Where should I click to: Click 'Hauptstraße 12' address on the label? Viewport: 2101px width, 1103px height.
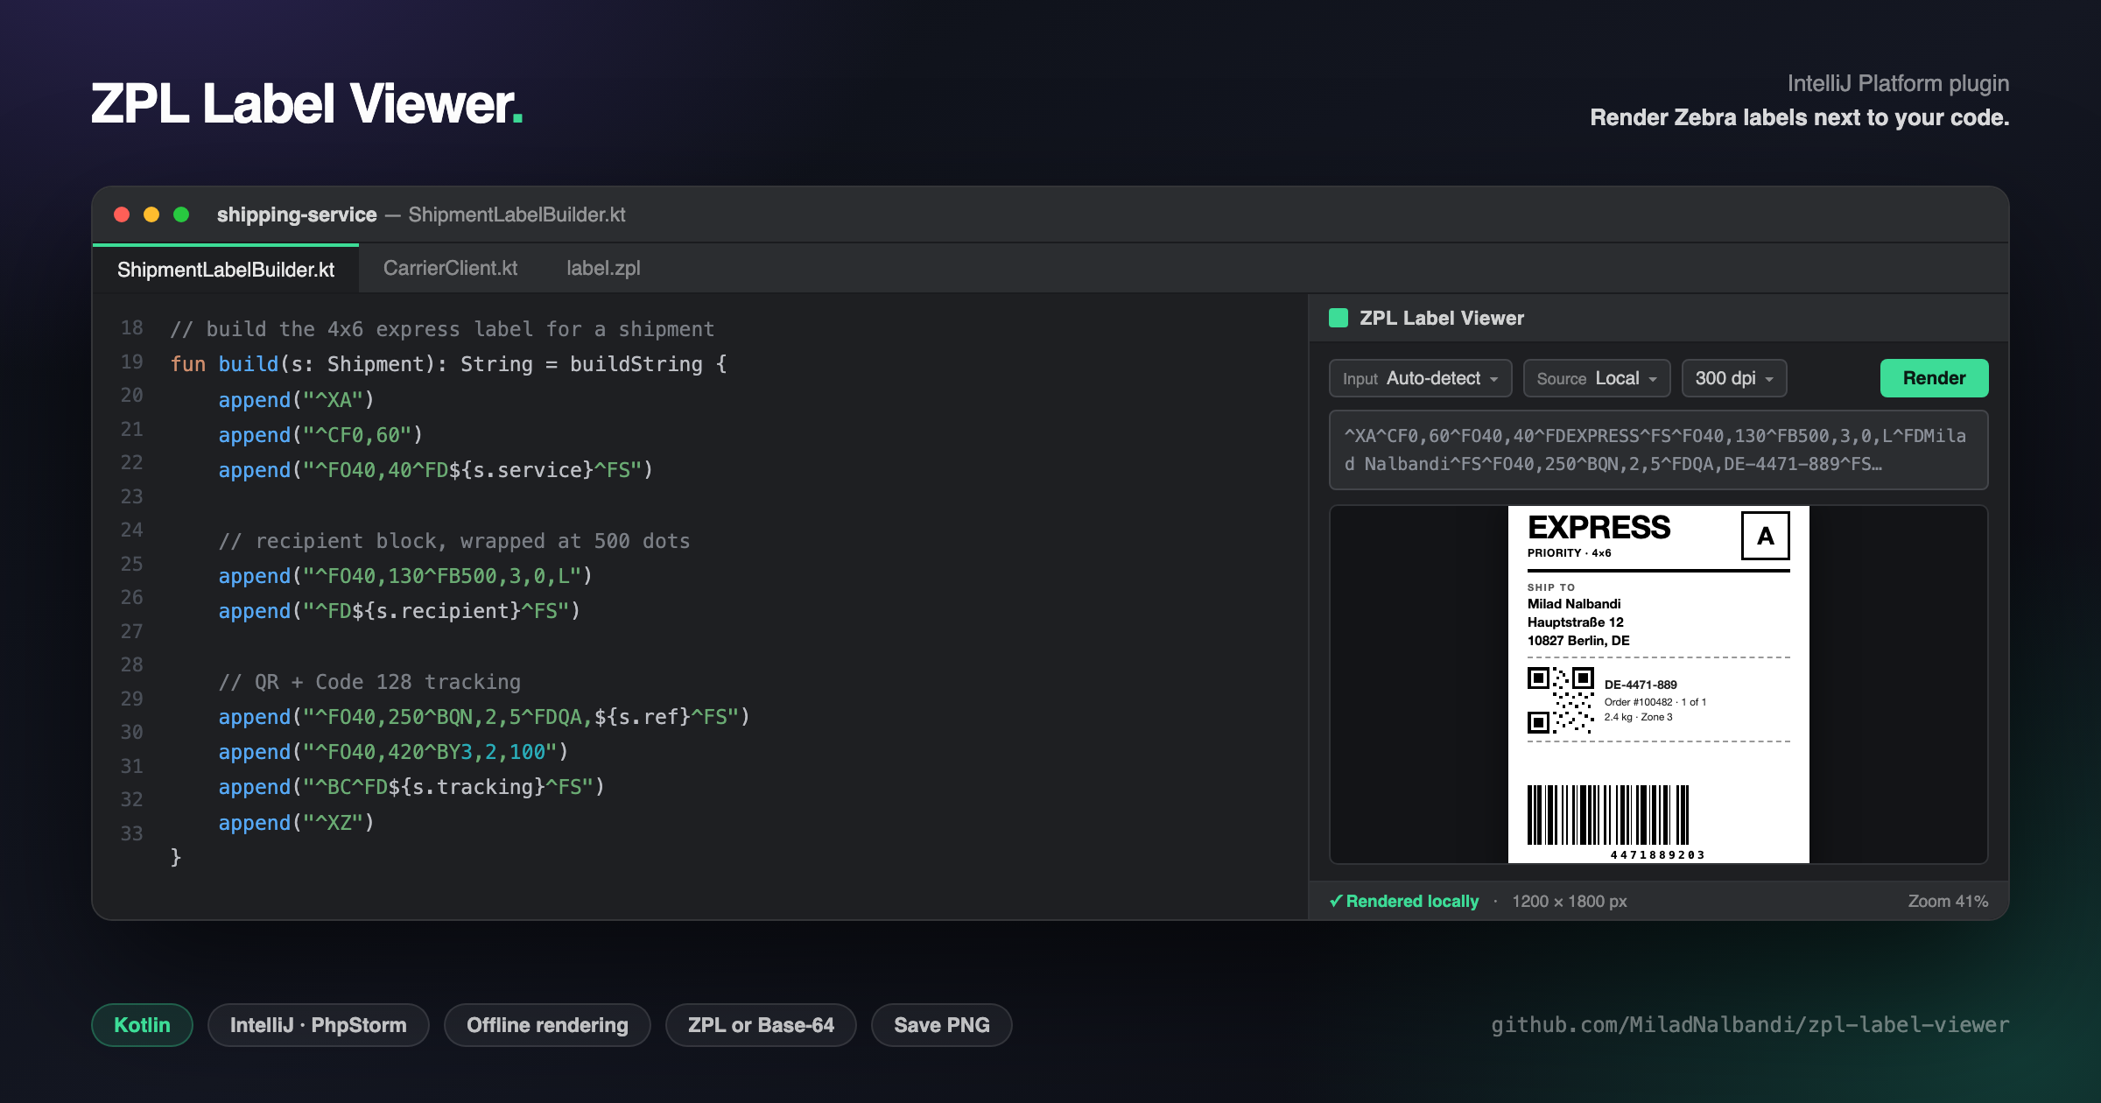[1576, 622]
